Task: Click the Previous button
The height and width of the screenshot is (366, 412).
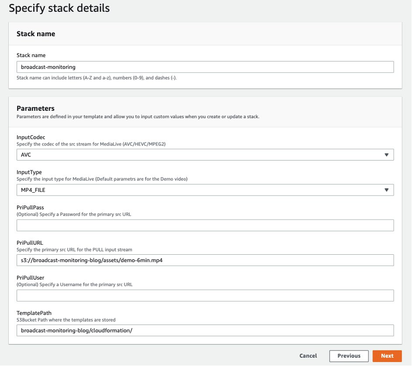Action: tap(349, 356)
